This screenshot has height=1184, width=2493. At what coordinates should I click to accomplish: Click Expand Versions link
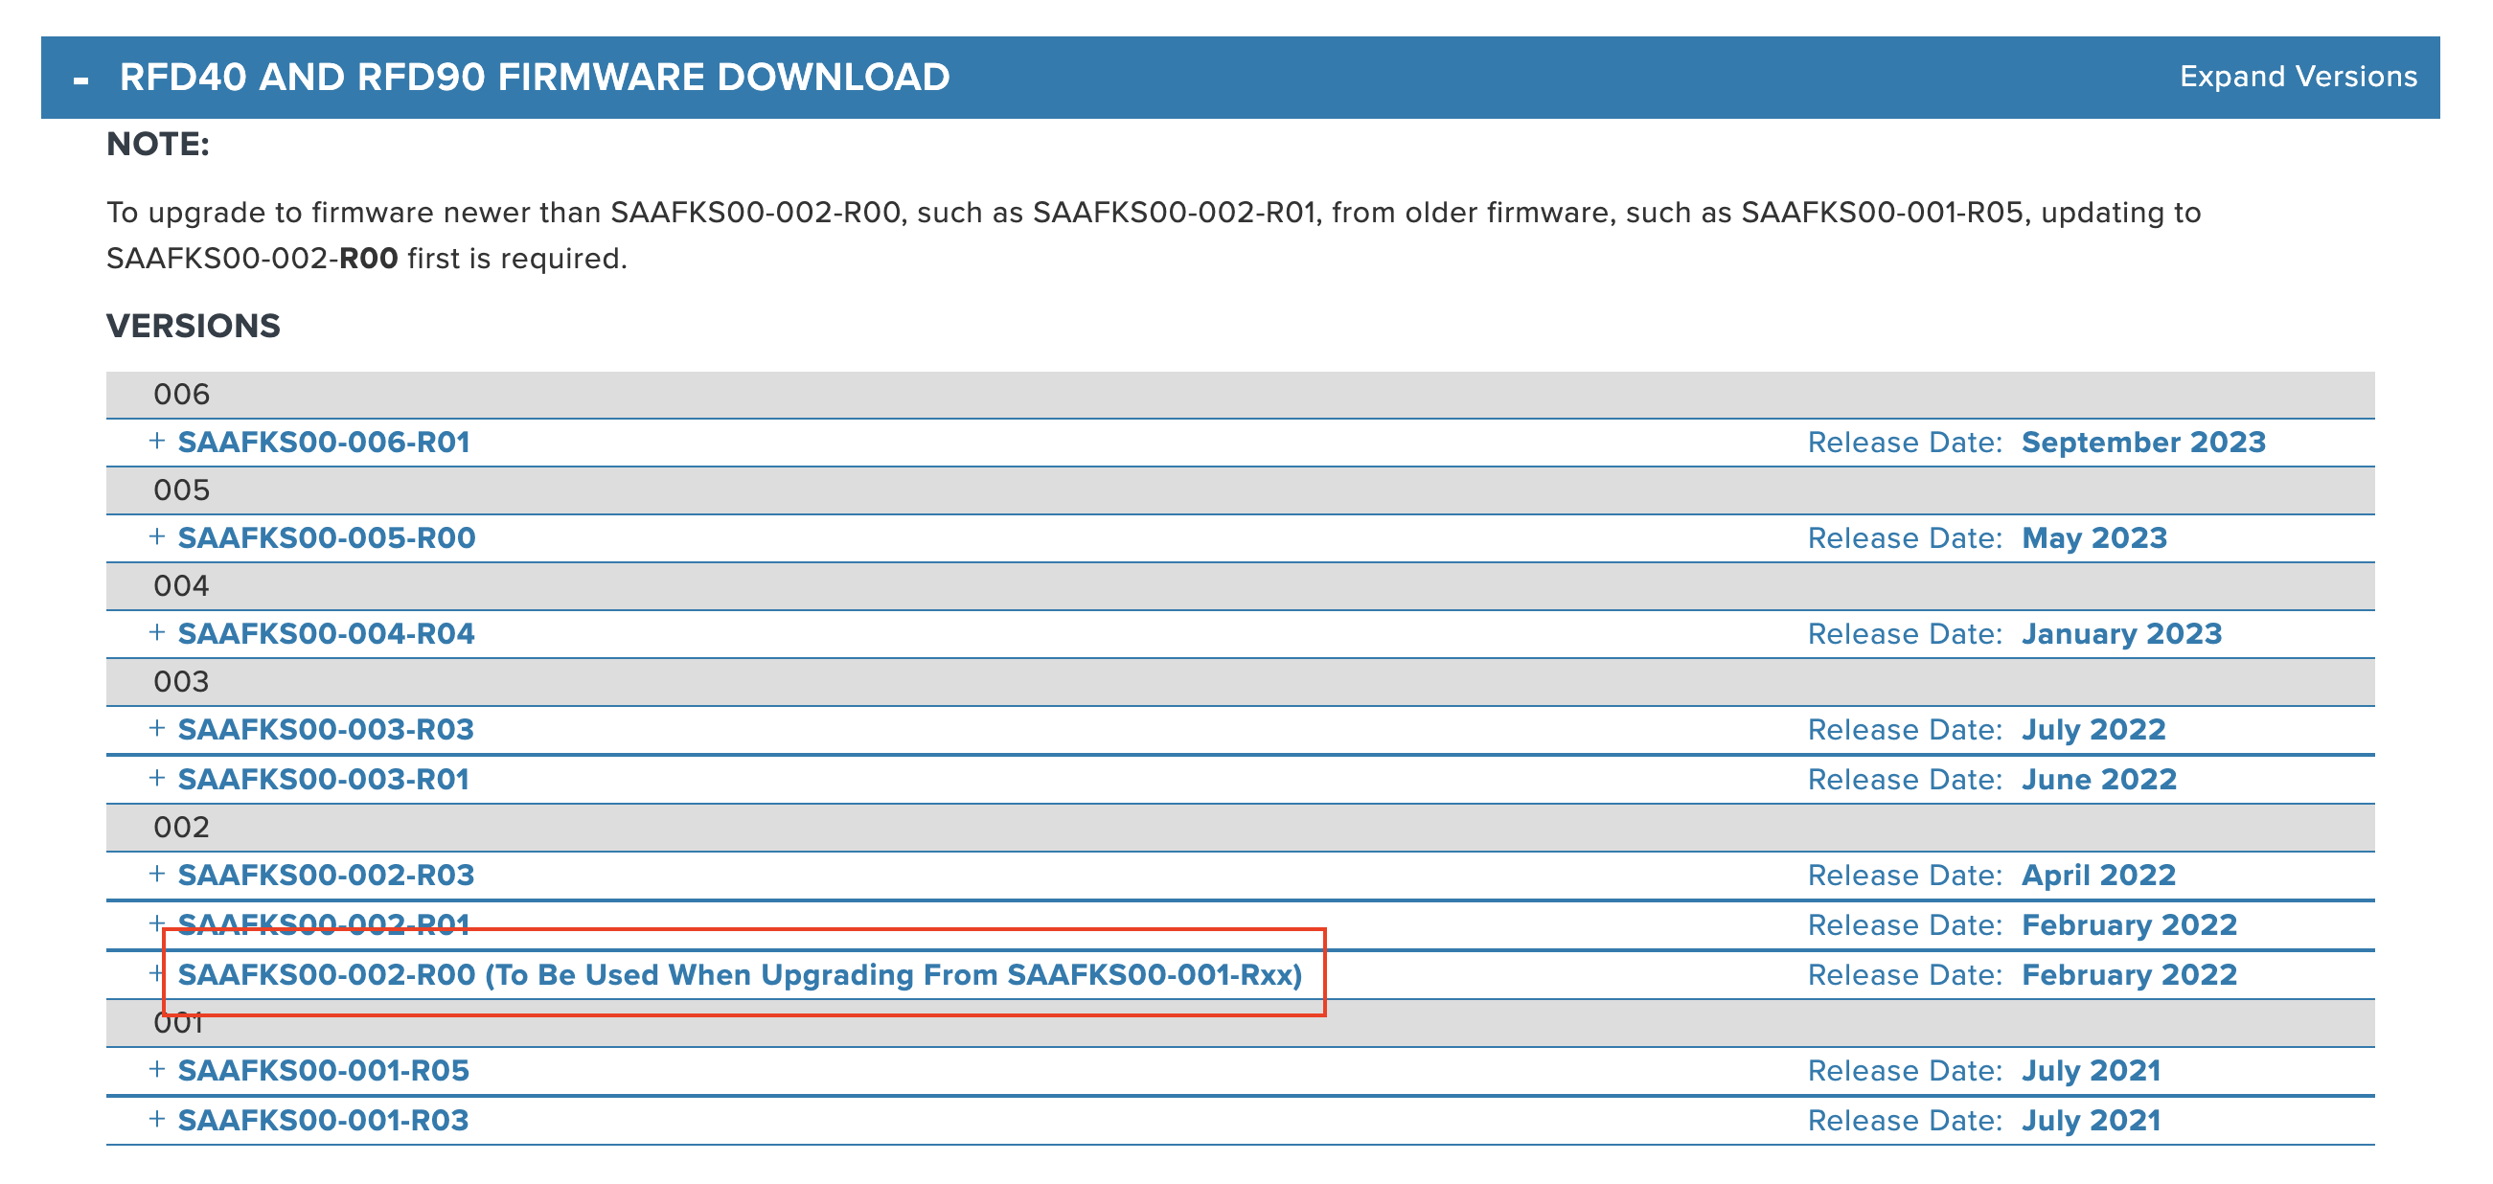(x=2297, y=78)
